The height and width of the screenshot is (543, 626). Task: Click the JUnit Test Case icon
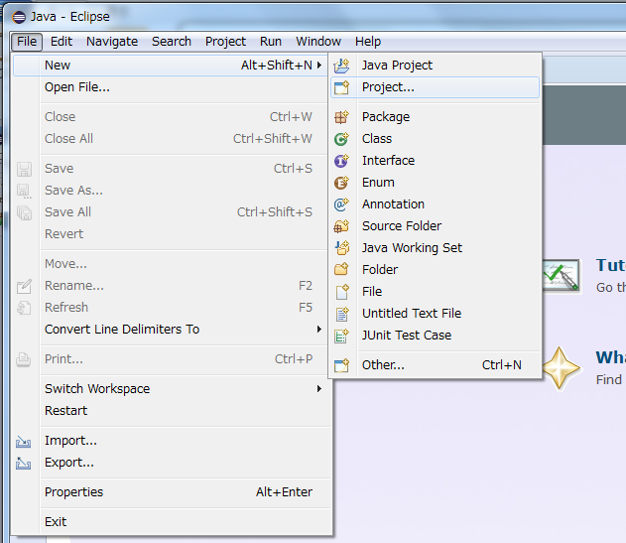point(341,336)
